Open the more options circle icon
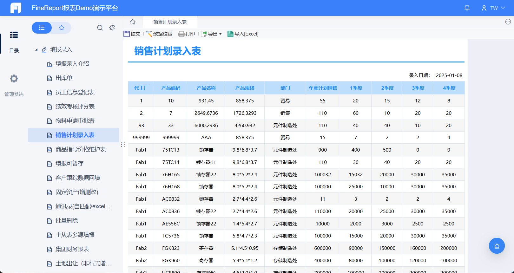The height and width of the screenshot is (273, 514). (508, 22)
